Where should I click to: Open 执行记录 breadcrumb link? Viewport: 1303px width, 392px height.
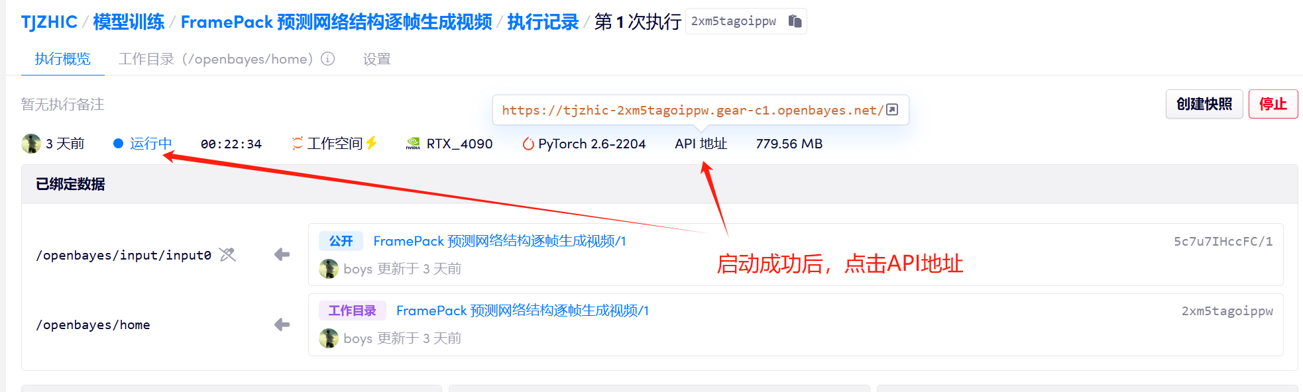click(543, 22)
